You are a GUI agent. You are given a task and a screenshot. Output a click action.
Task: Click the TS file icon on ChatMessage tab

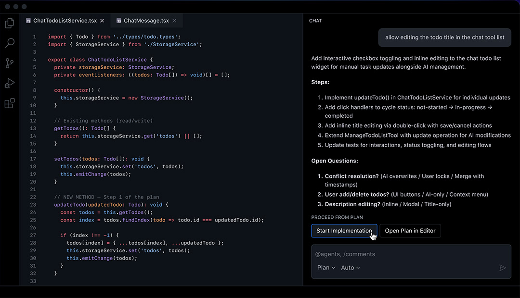(119, 21)
